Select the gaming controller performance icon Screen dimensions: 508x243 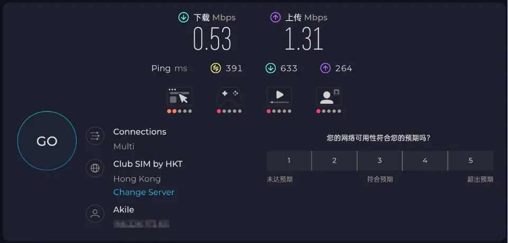[x=229, y=97]
